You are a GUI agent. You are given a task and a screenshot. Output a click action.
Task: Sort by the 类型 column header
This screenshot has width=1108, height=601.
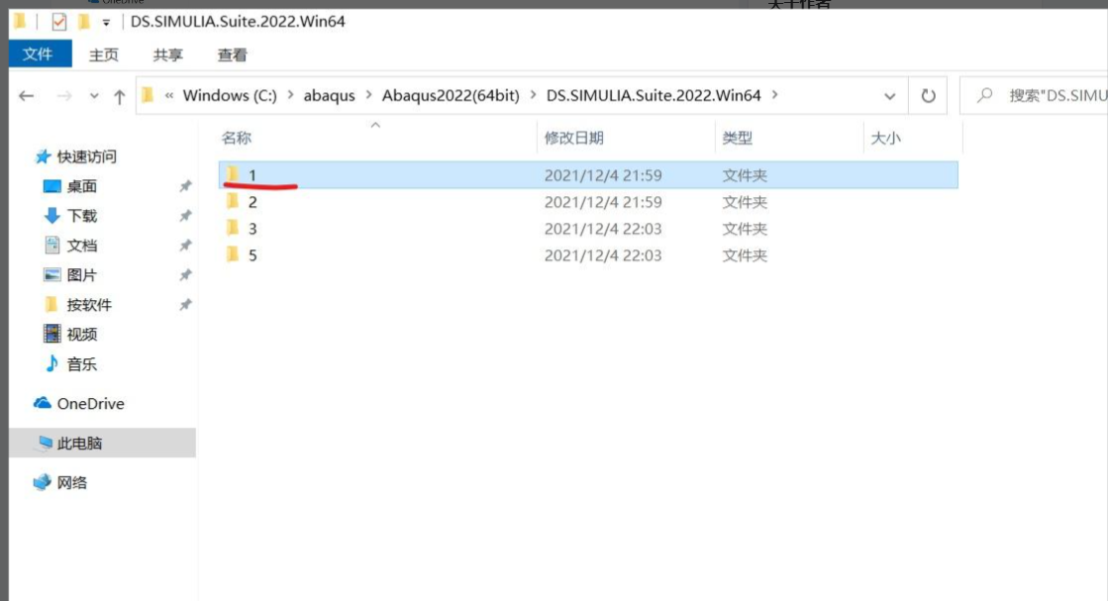(x=737, y=138)
